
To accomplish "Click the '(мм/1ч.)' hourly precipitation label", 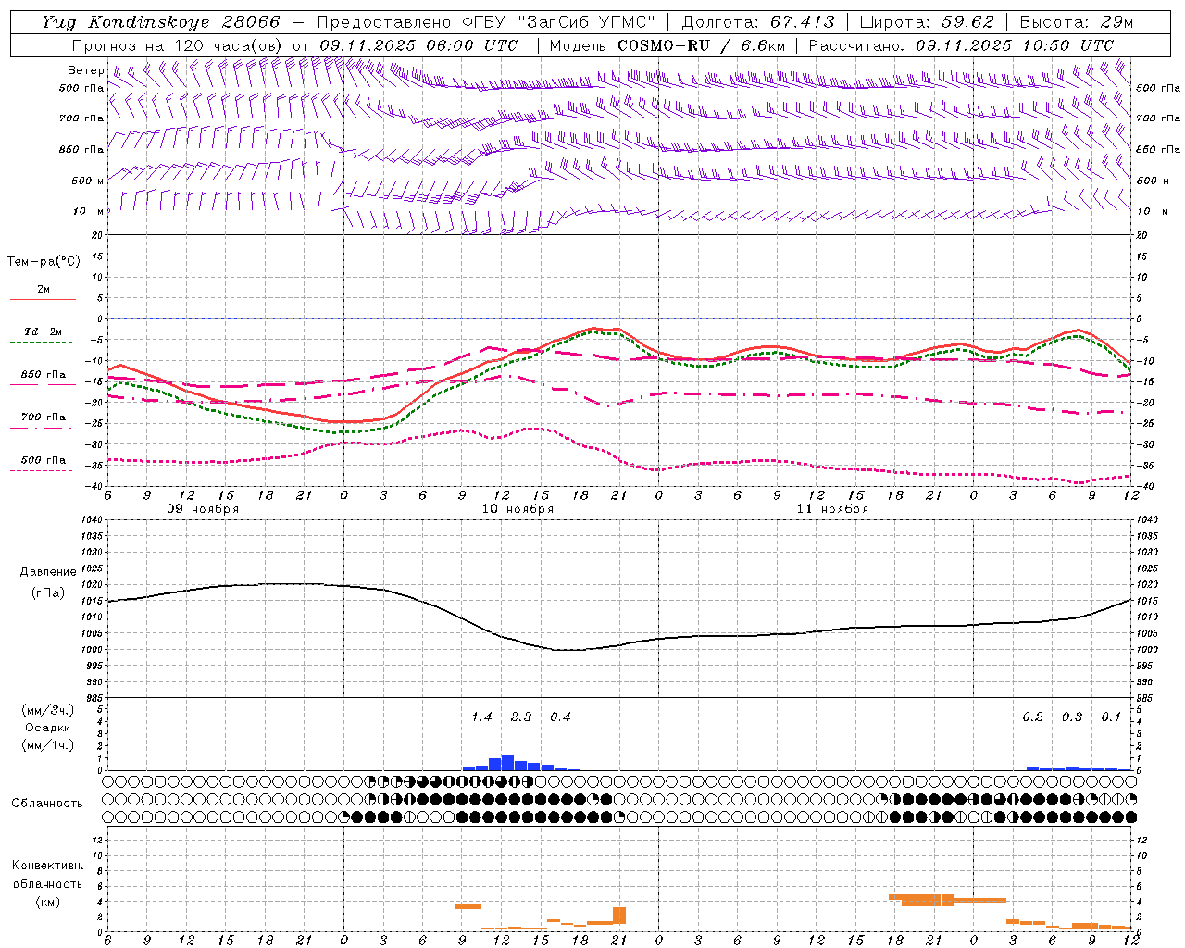I will pos(48,745).
